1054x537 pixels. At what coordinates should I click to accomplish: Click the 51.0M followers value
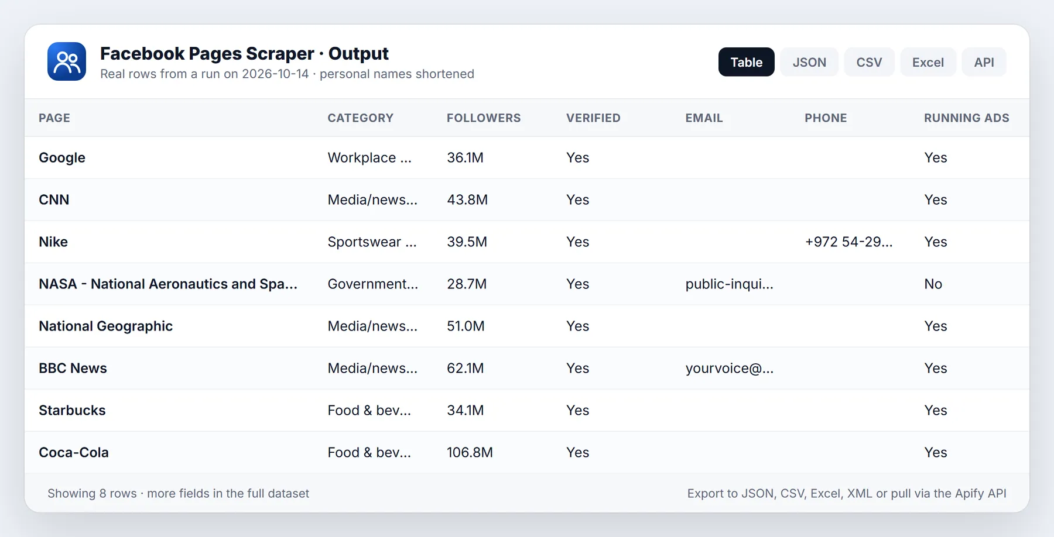click(x=466, y=326)
